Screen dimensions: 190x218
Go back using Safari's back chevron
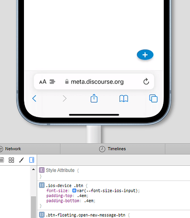(34, 99)
